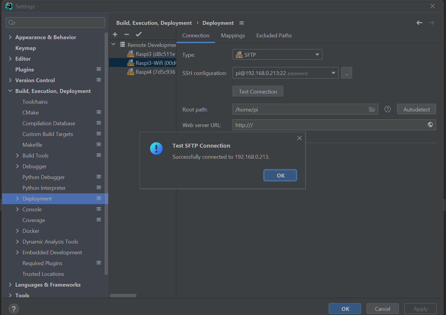Expand the Editor section
This screenshot has width=446, height=315.
[x=10, y=59]
